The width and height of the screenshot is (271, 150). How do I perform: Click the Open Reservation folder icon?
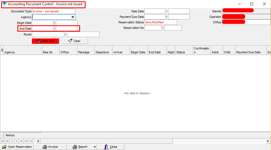(x=4, y=147)
